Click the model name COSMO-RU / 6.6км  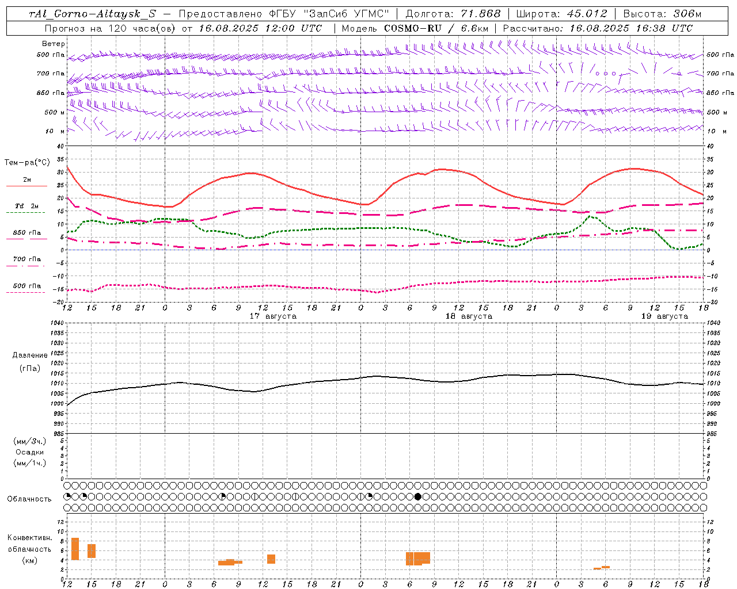click(x=436, y=28)
